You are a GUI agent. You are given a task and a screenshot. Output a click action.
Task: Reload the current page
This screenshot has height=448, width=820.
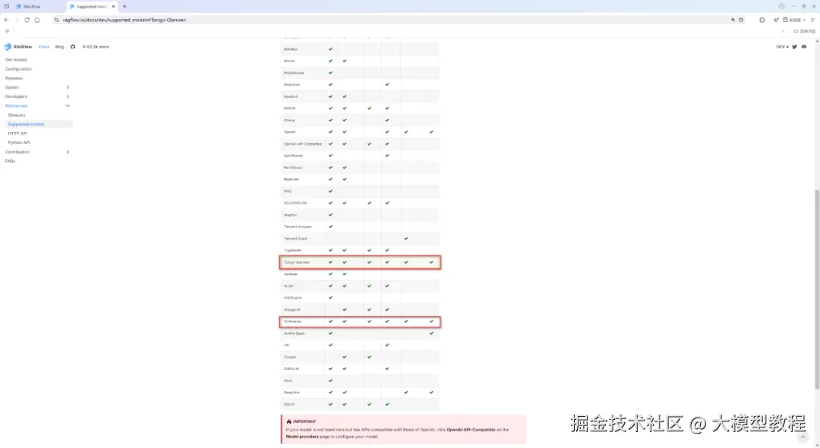(x=27, y=20)
